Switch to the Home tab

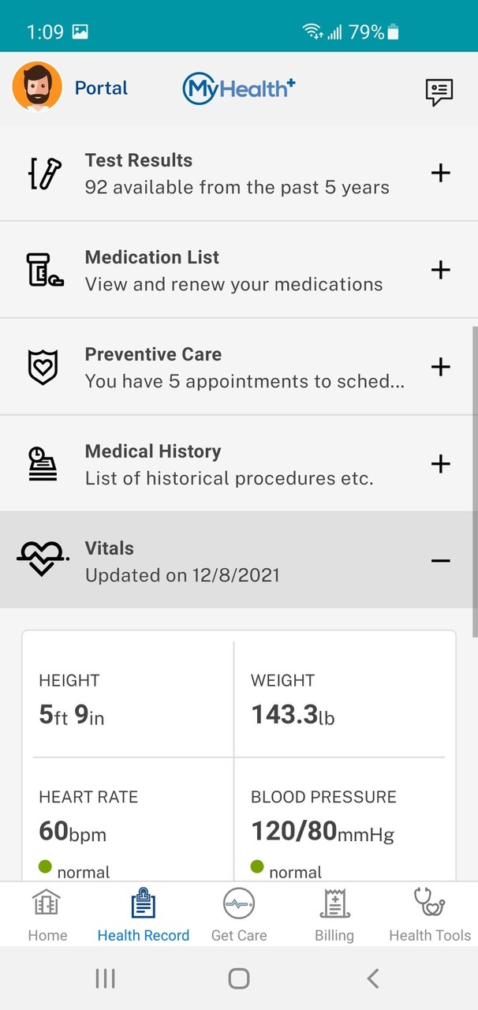47,915
